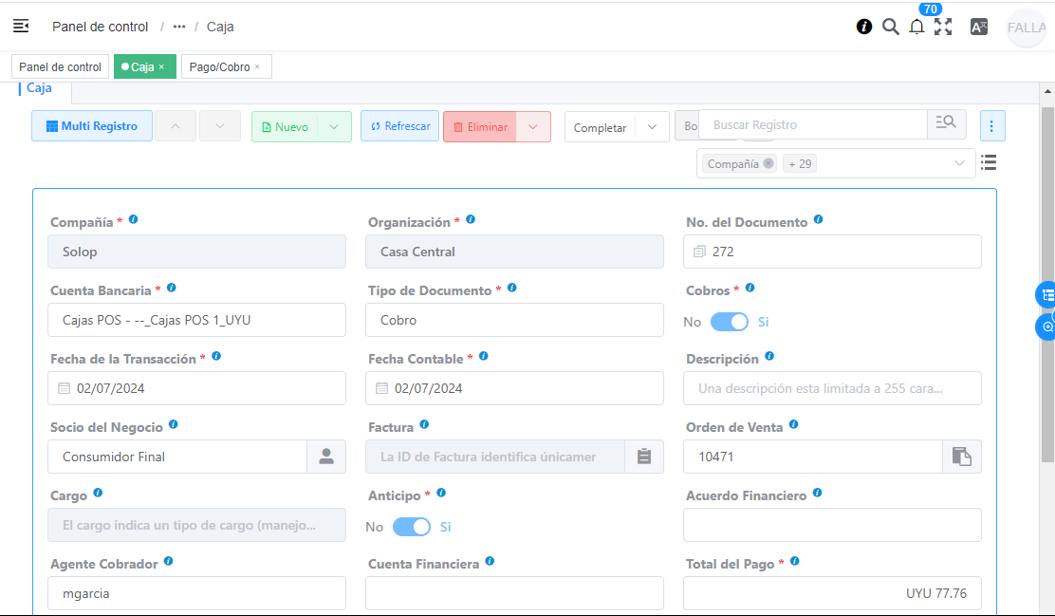1055x616 pixels.
Task: Click the Descripción text field
Action: pyautogui.click(x=832, y=388)
